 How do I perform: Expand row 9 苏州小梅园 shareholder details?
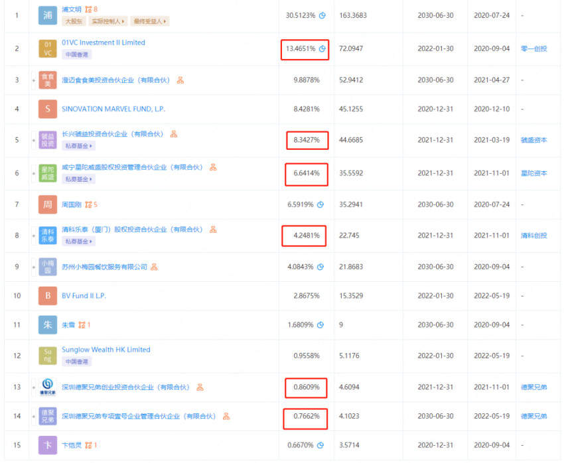click(x=34, y=267)
